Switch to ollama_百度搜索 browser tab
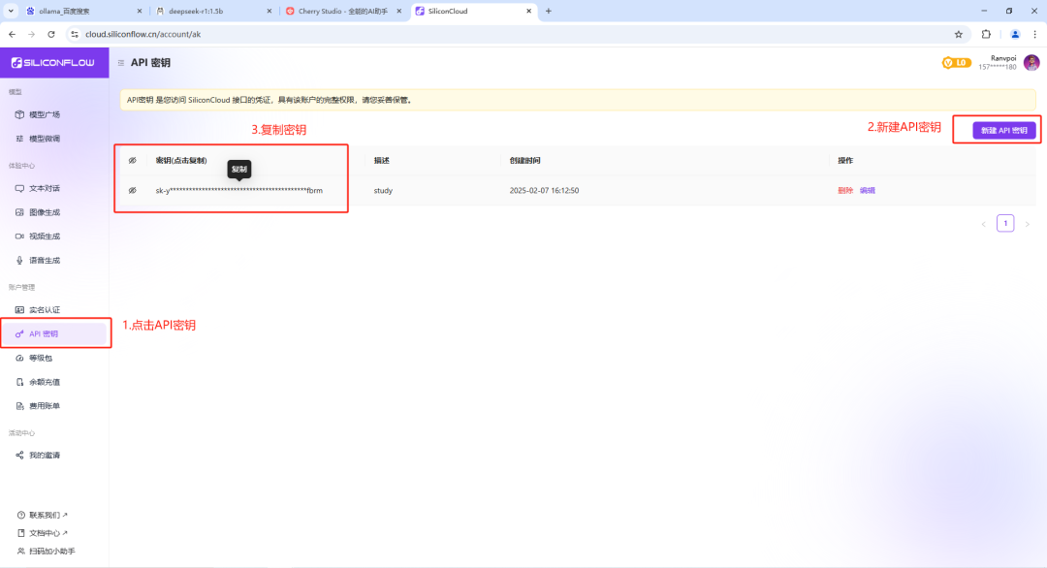This screenshot has height=568, width=1047. (83, 12)
